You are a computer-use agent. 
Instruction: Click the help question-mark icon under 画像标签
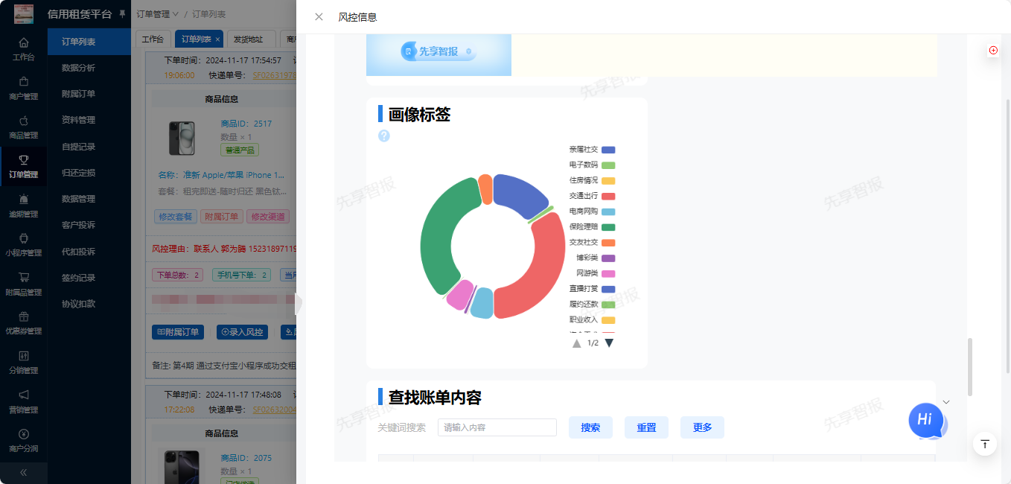(384, 136)
